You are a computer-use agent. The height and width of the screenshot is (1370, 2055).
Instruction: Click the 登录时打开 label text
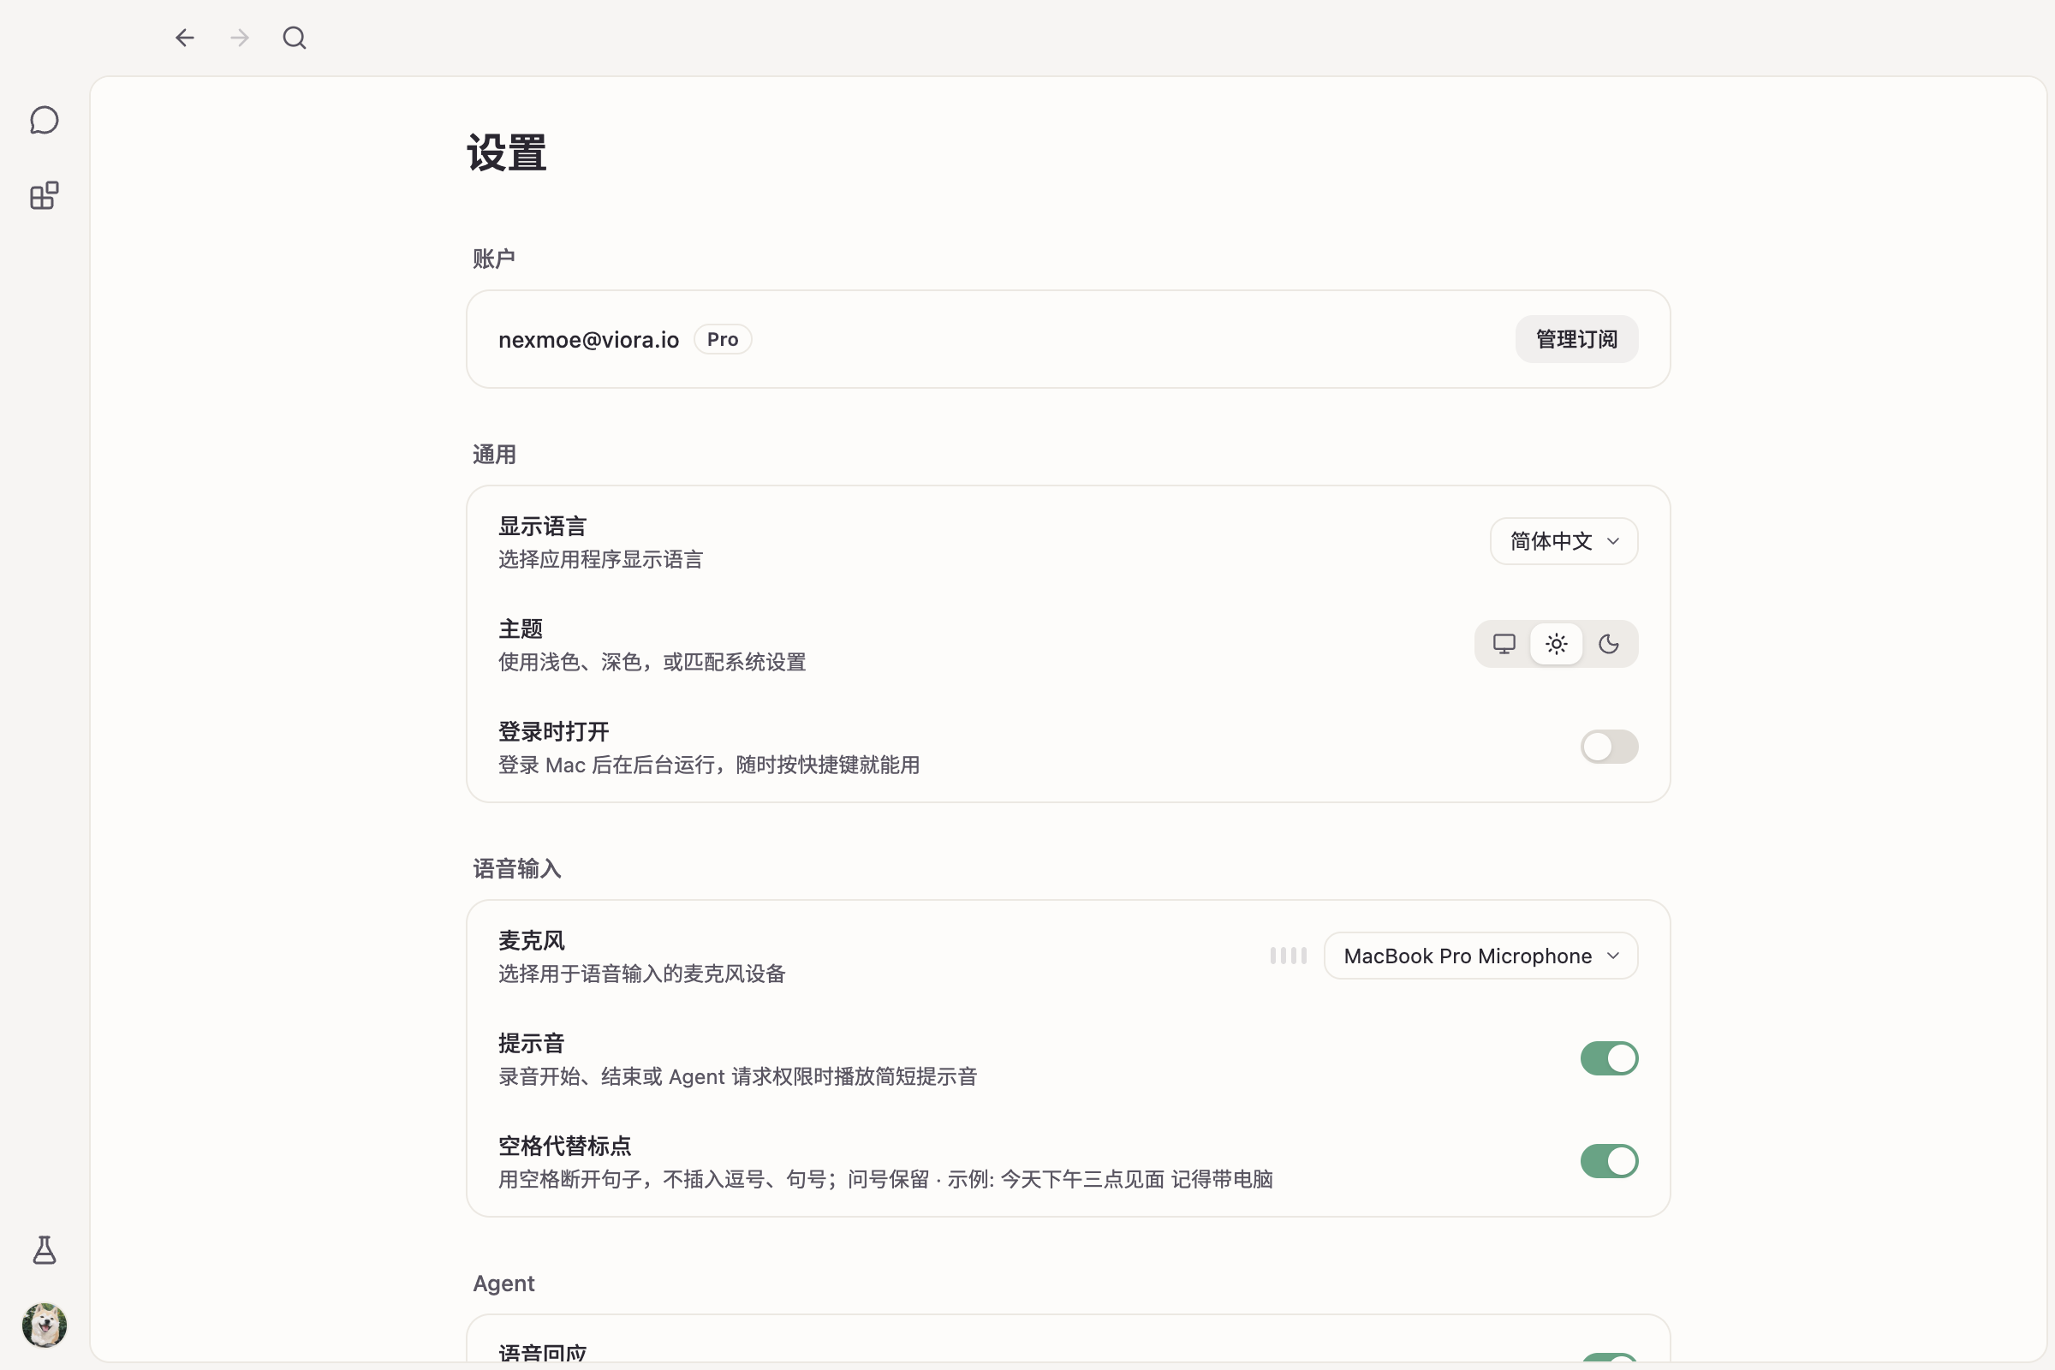click(x=553, y=731)
